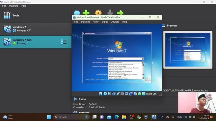Click the Preview section monitor icon
The height and width of the screenshot is (121, 216).
(163, 26)
